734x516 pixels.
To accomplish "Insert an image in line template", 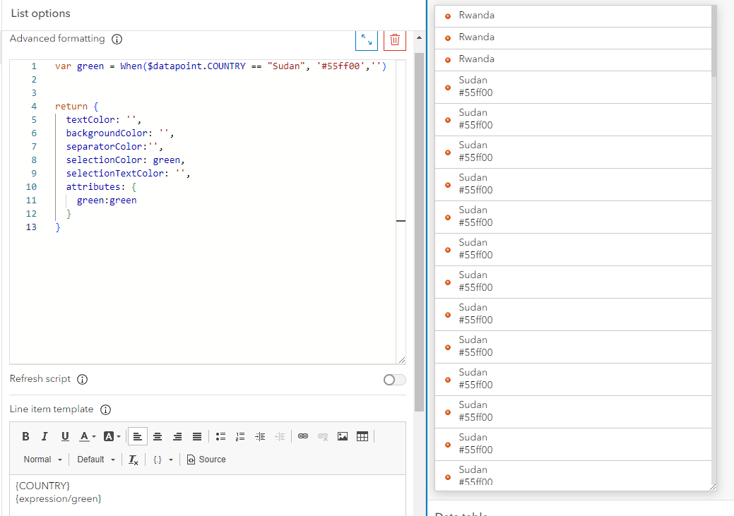I will 343,436.
